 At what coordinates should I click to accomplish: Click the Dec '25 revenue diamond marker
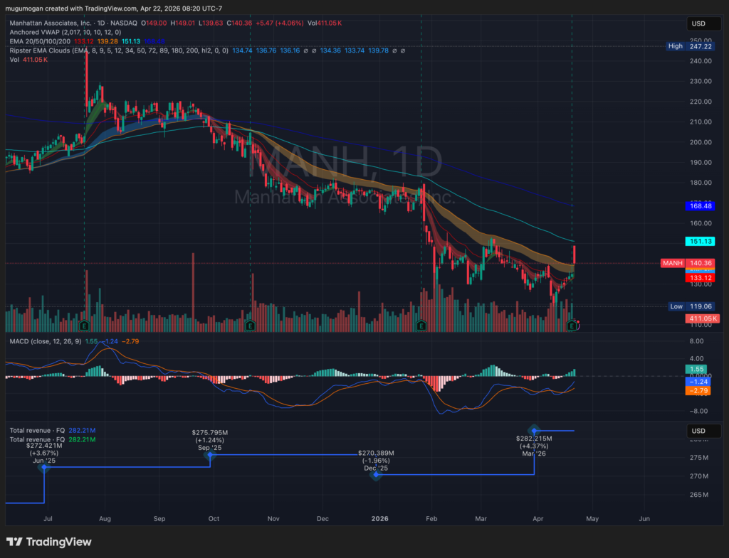(x=376, y=474)
